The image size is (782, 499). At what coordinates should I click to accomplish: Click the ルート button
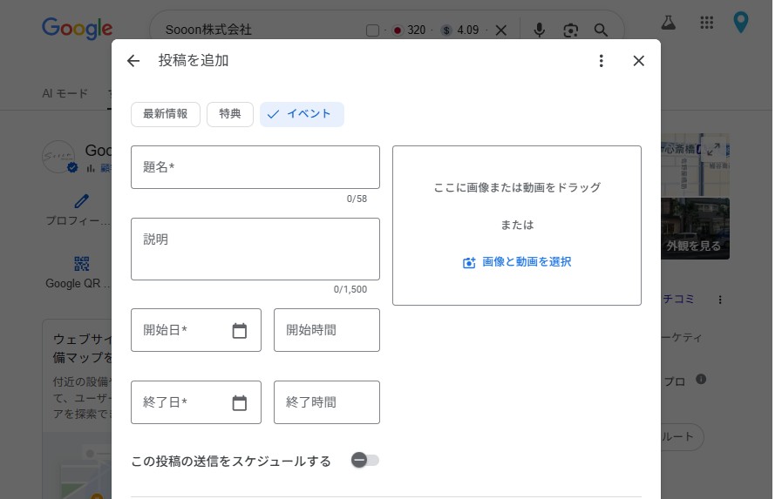pos(683,437)
